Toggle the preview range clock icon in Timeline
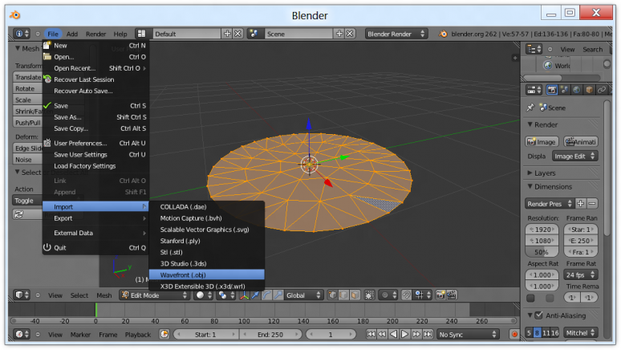Screen dimensions: 621x350 pyautogui.click(x=164, y=334)
